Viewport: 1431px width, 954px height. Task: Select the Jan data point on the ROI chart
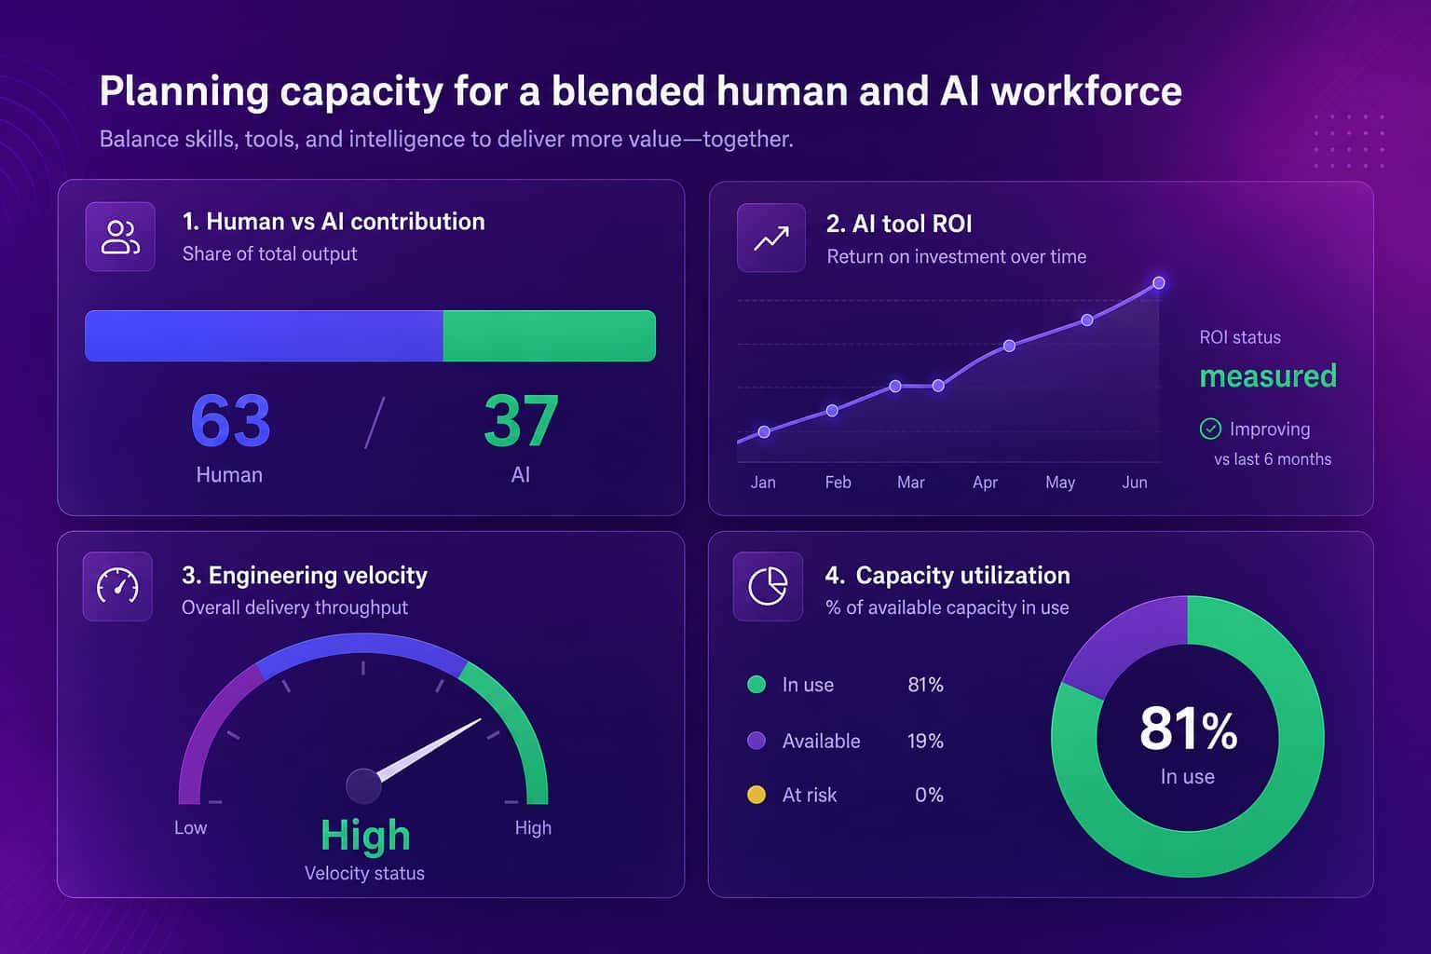tap(764, 432)
